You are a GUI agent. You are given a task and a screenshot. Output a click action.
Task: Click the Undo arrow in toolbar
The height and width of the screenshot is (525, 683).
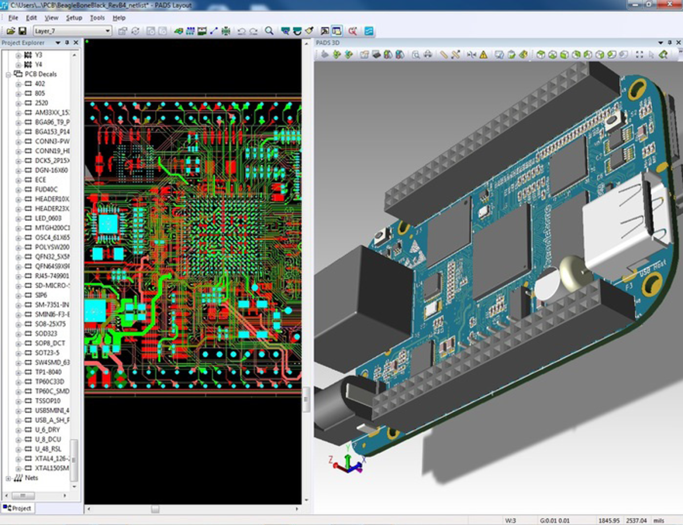(x=241, y=31)
